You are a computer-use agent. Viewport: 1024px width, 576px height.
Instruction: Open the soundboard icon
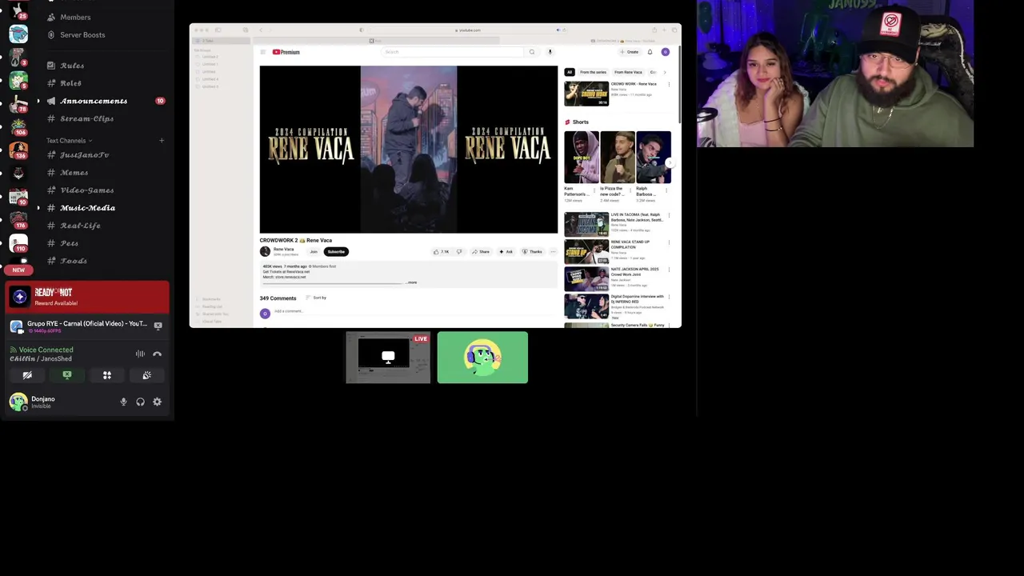pyautogui.click(x=146, y=375)
